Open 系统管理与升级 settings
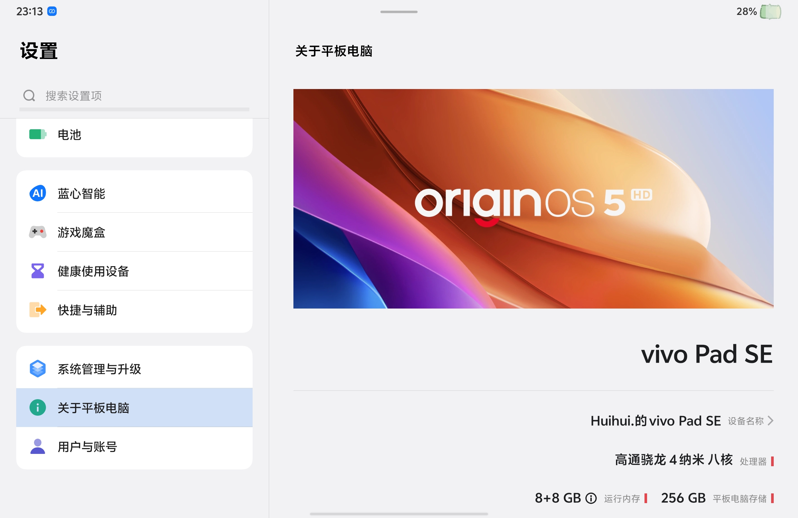Screen dimensions: 798x518 [x=134, y=369]
